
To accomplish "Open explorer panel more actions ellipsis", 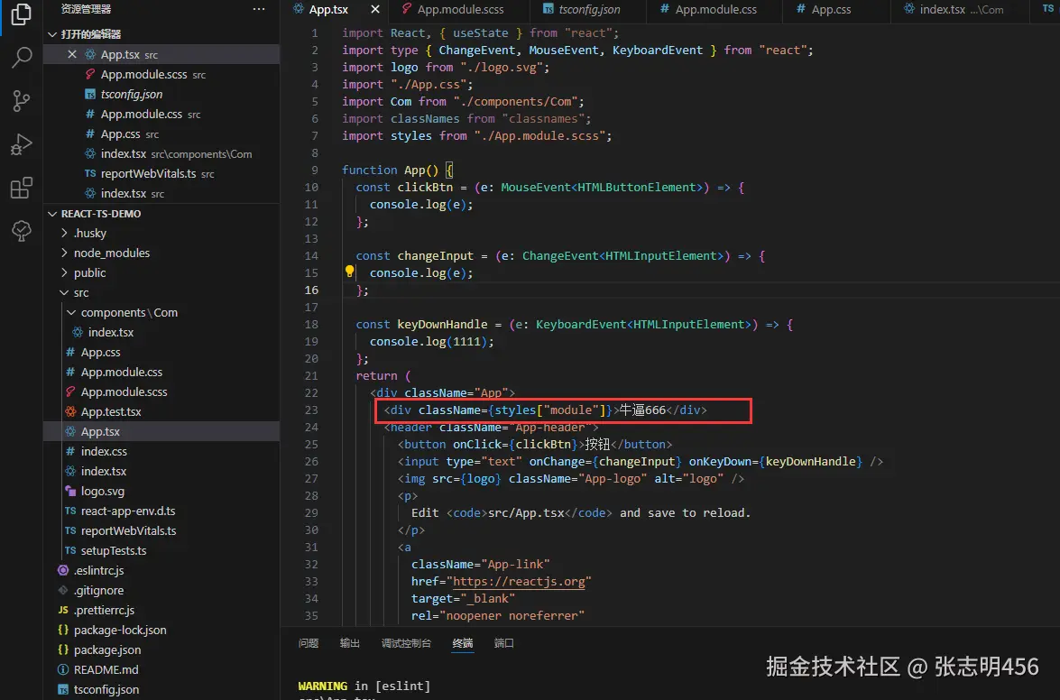I will (259, 9).
